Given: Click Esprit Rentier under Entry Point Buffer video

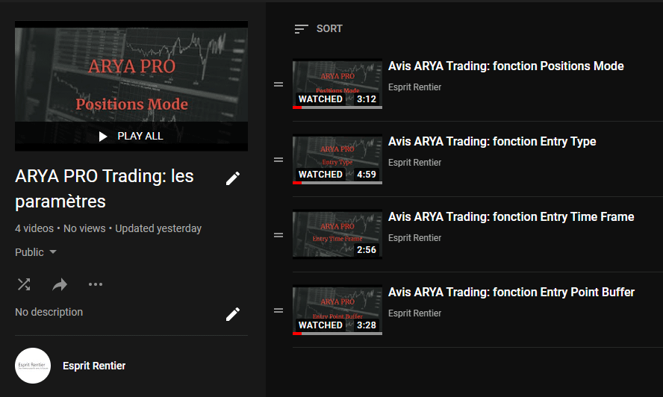Looking at the screenshot, I should 414,313.
